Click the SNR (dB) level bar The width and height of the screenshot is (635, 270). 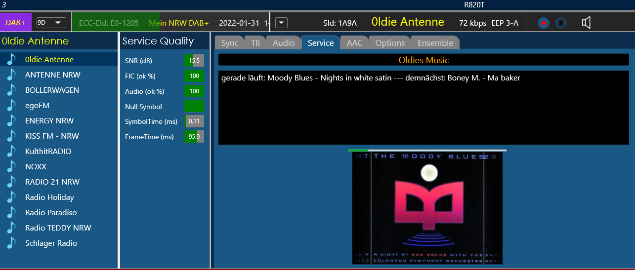pos(194,61)
